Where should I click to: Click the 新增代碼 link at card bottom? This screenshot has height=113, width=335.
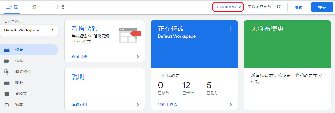tap(79, 56)
